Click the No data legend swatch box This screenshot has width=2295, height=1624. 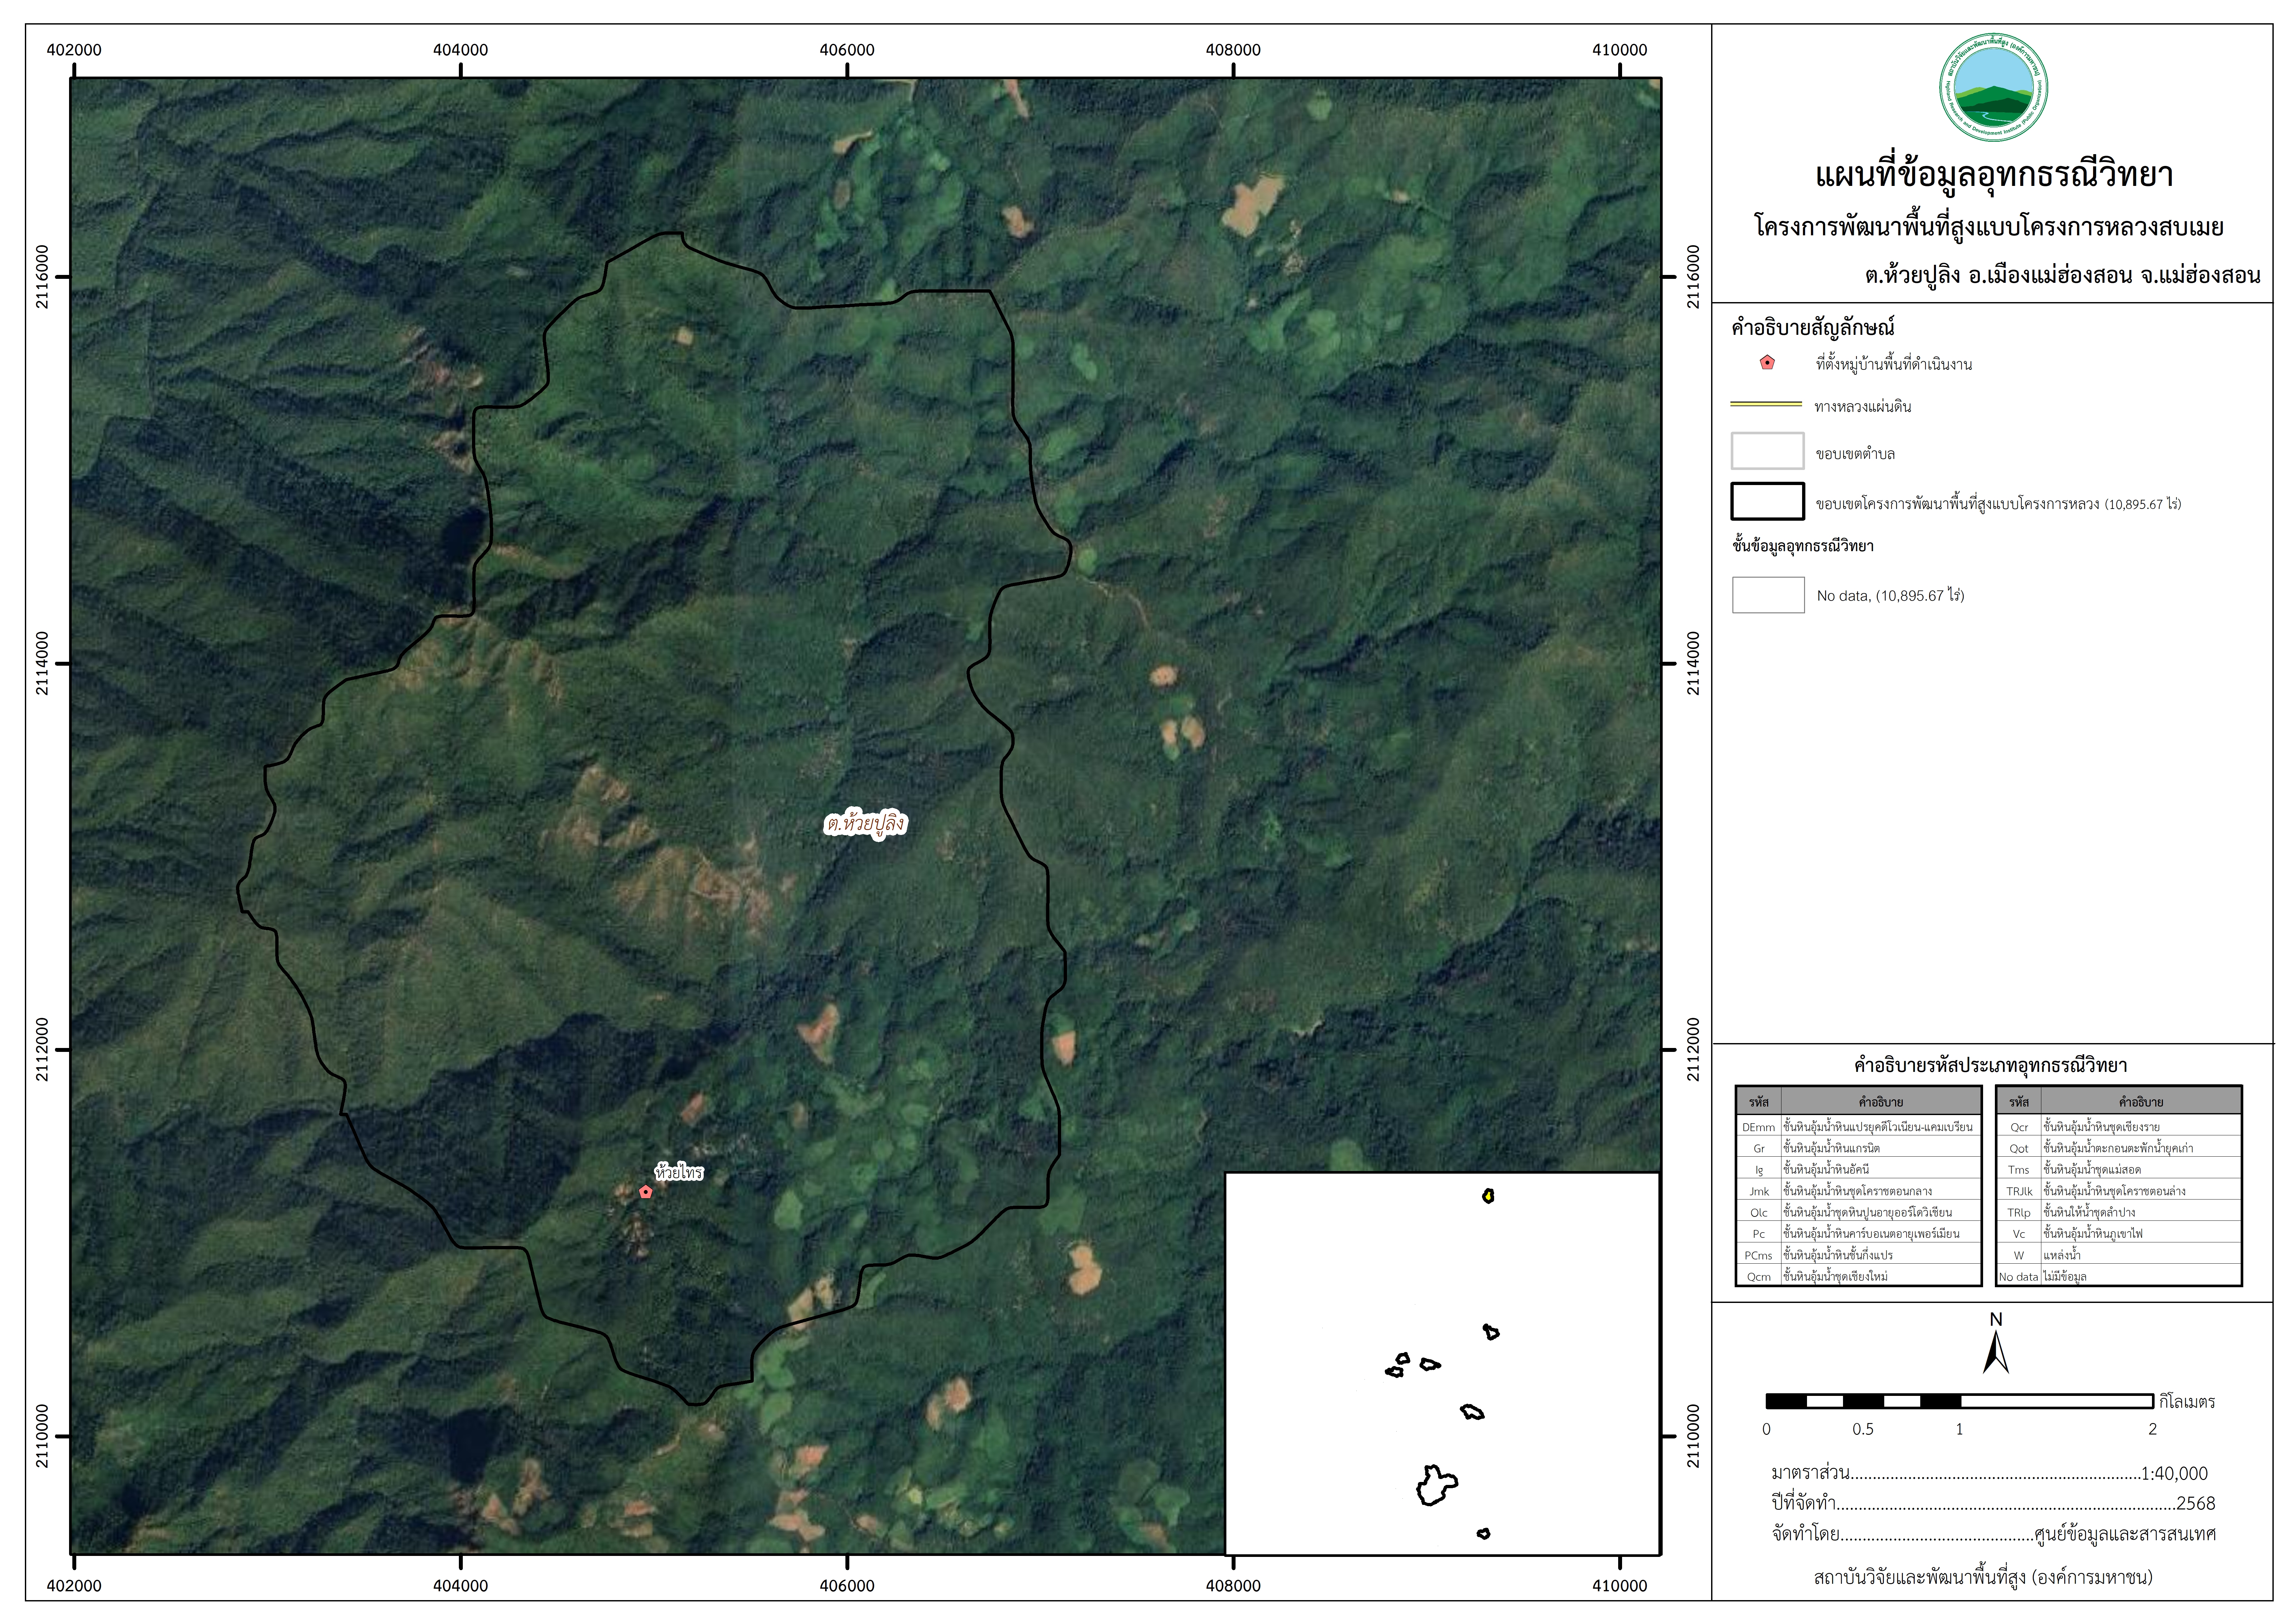point(1768,595)
